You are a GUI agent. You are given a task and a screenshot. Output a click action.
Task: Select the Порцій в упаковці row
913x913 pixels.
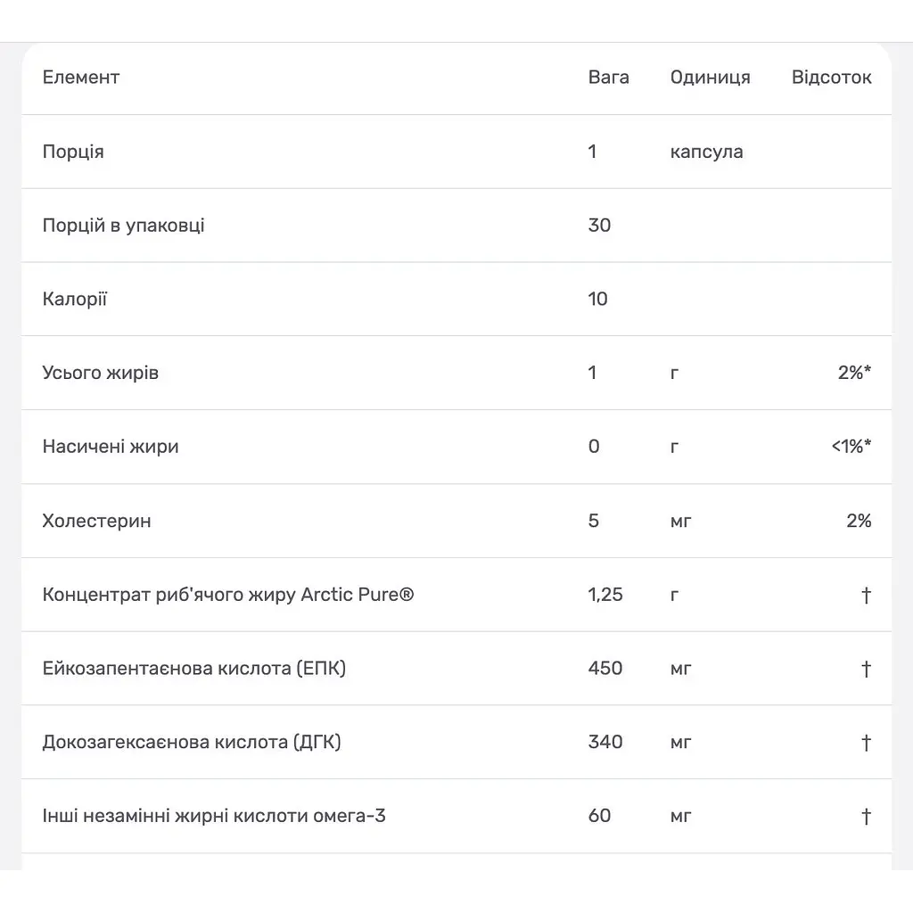tap(456, 226)
